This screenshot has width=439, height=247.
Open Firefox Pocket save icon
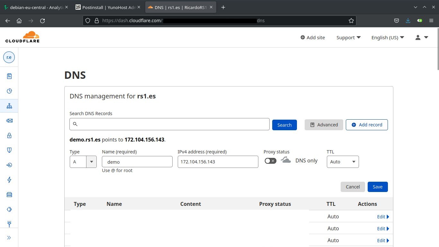coord(397,21)
